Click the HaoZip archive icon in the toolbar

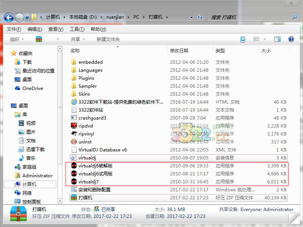(39, 39)
